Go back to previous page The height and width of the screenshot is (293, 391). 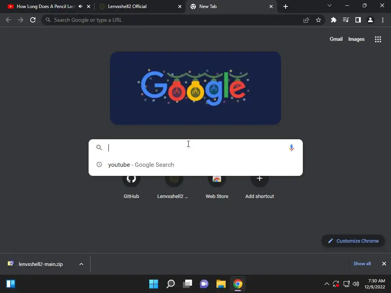coord(8,20)
